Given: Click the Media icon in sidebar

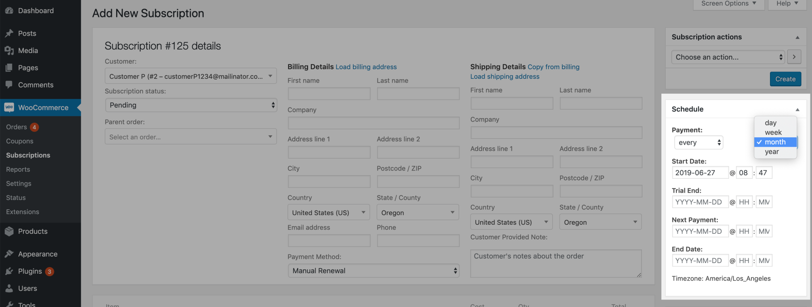Looking at the screenshot, I should (9, 51).
